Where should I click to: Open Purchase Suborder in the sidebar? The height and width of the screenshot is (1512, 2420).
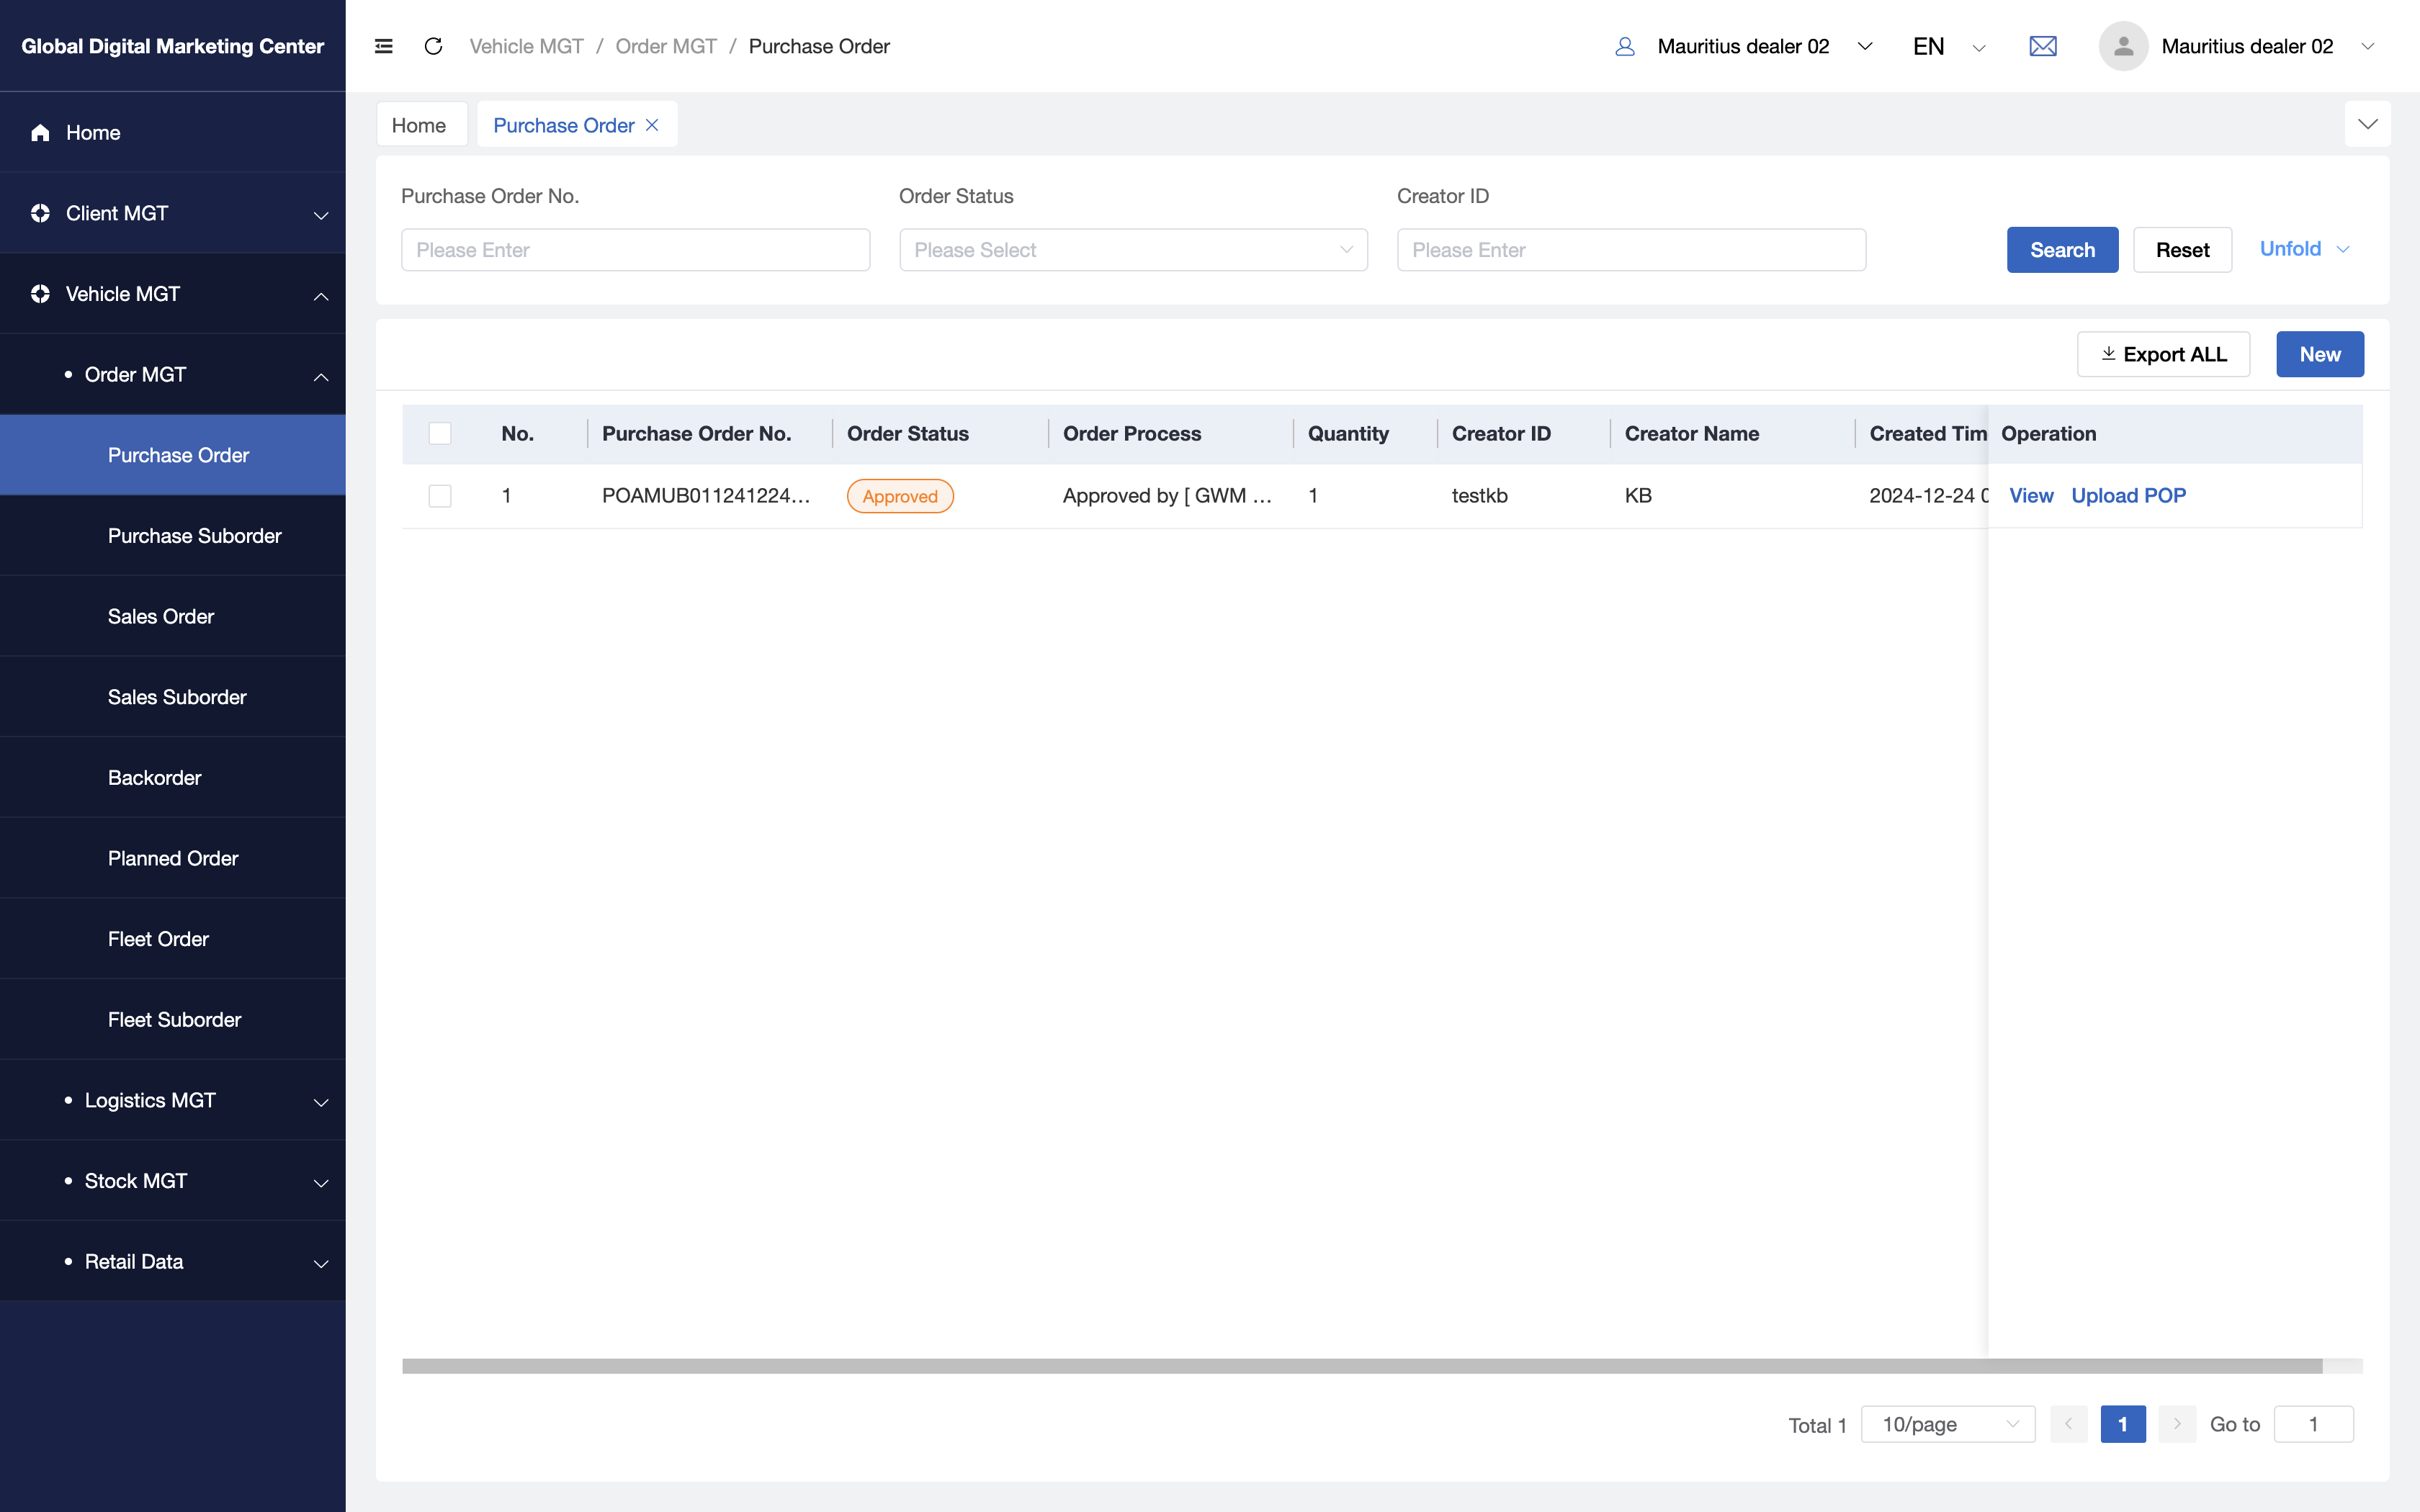tap(173, 536)
